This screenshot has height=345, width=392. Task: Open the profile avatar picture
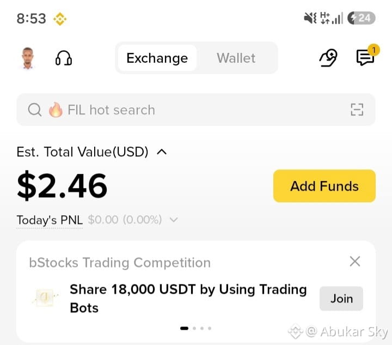pos(28,58)
